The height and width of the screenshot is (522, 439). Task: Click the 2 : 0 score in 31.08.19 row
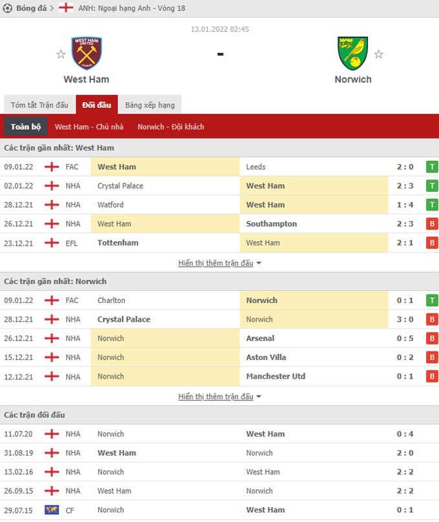click(x=405, y=453)
